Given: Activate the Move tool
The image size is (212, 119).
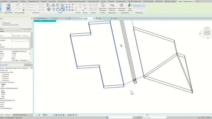Looking at the screenshot, I should pos(49,9).
